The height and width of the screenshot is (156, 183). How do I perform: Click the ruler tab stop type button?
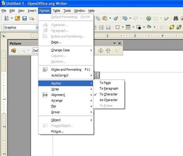click(4, 36)
